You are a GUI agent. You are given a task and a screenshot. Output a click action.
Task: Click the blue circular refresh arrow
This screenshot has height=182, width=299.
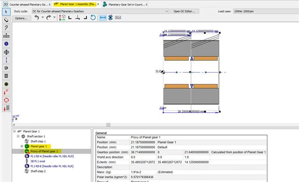(93, 18)
